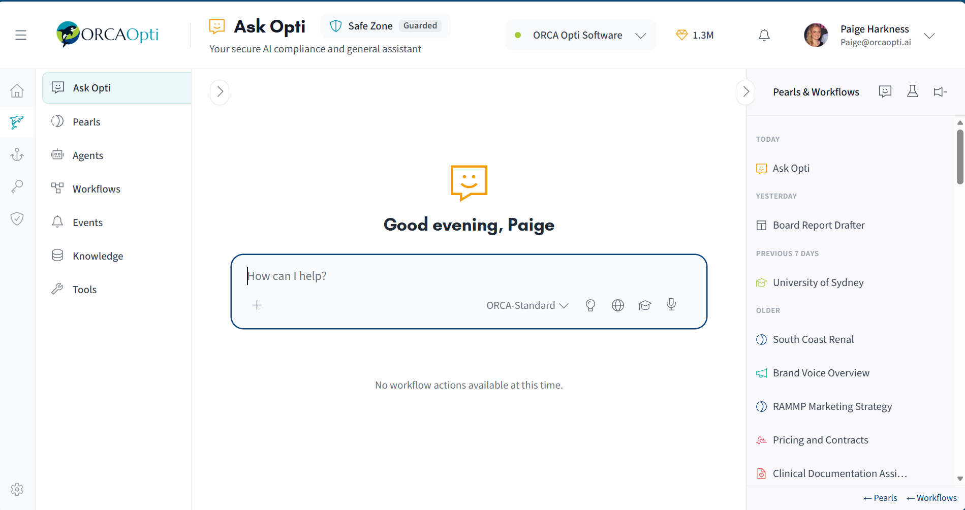Click the flask icon in right panel
The height and width of the screenshot is (510, 965).
(x=913, y=91)
